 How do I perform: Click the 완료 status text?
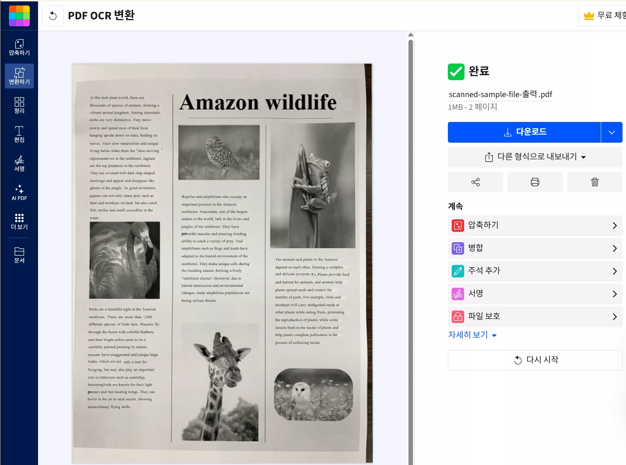pyautogui.click(x=479, y=71)
